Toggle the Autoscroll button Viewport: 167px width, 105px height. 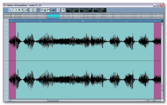tap(53, 10)
